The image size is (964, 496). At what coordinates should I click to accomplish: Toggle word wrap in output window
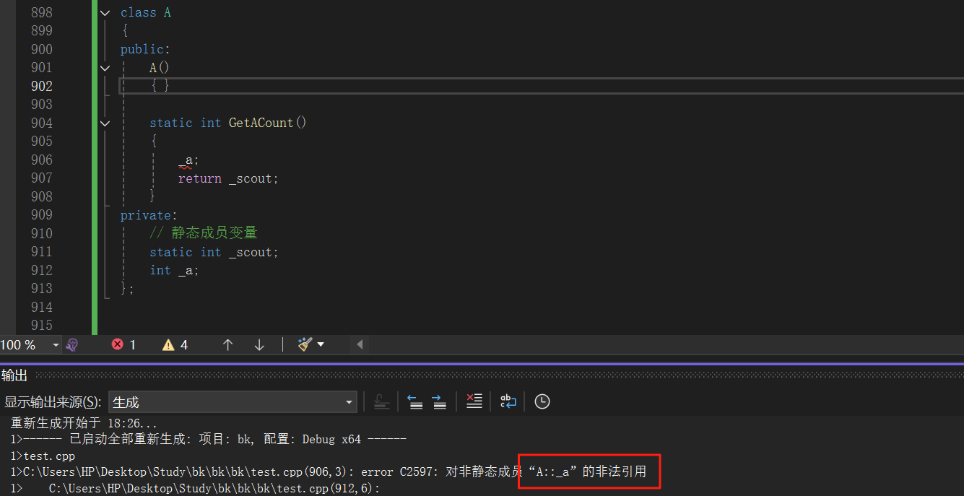pyautogui.click(x=508, y=401)
